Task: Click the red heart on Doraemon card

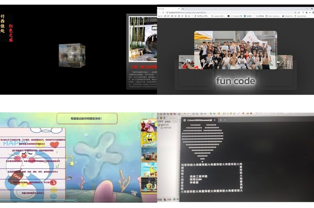Action: pos(55,144)
